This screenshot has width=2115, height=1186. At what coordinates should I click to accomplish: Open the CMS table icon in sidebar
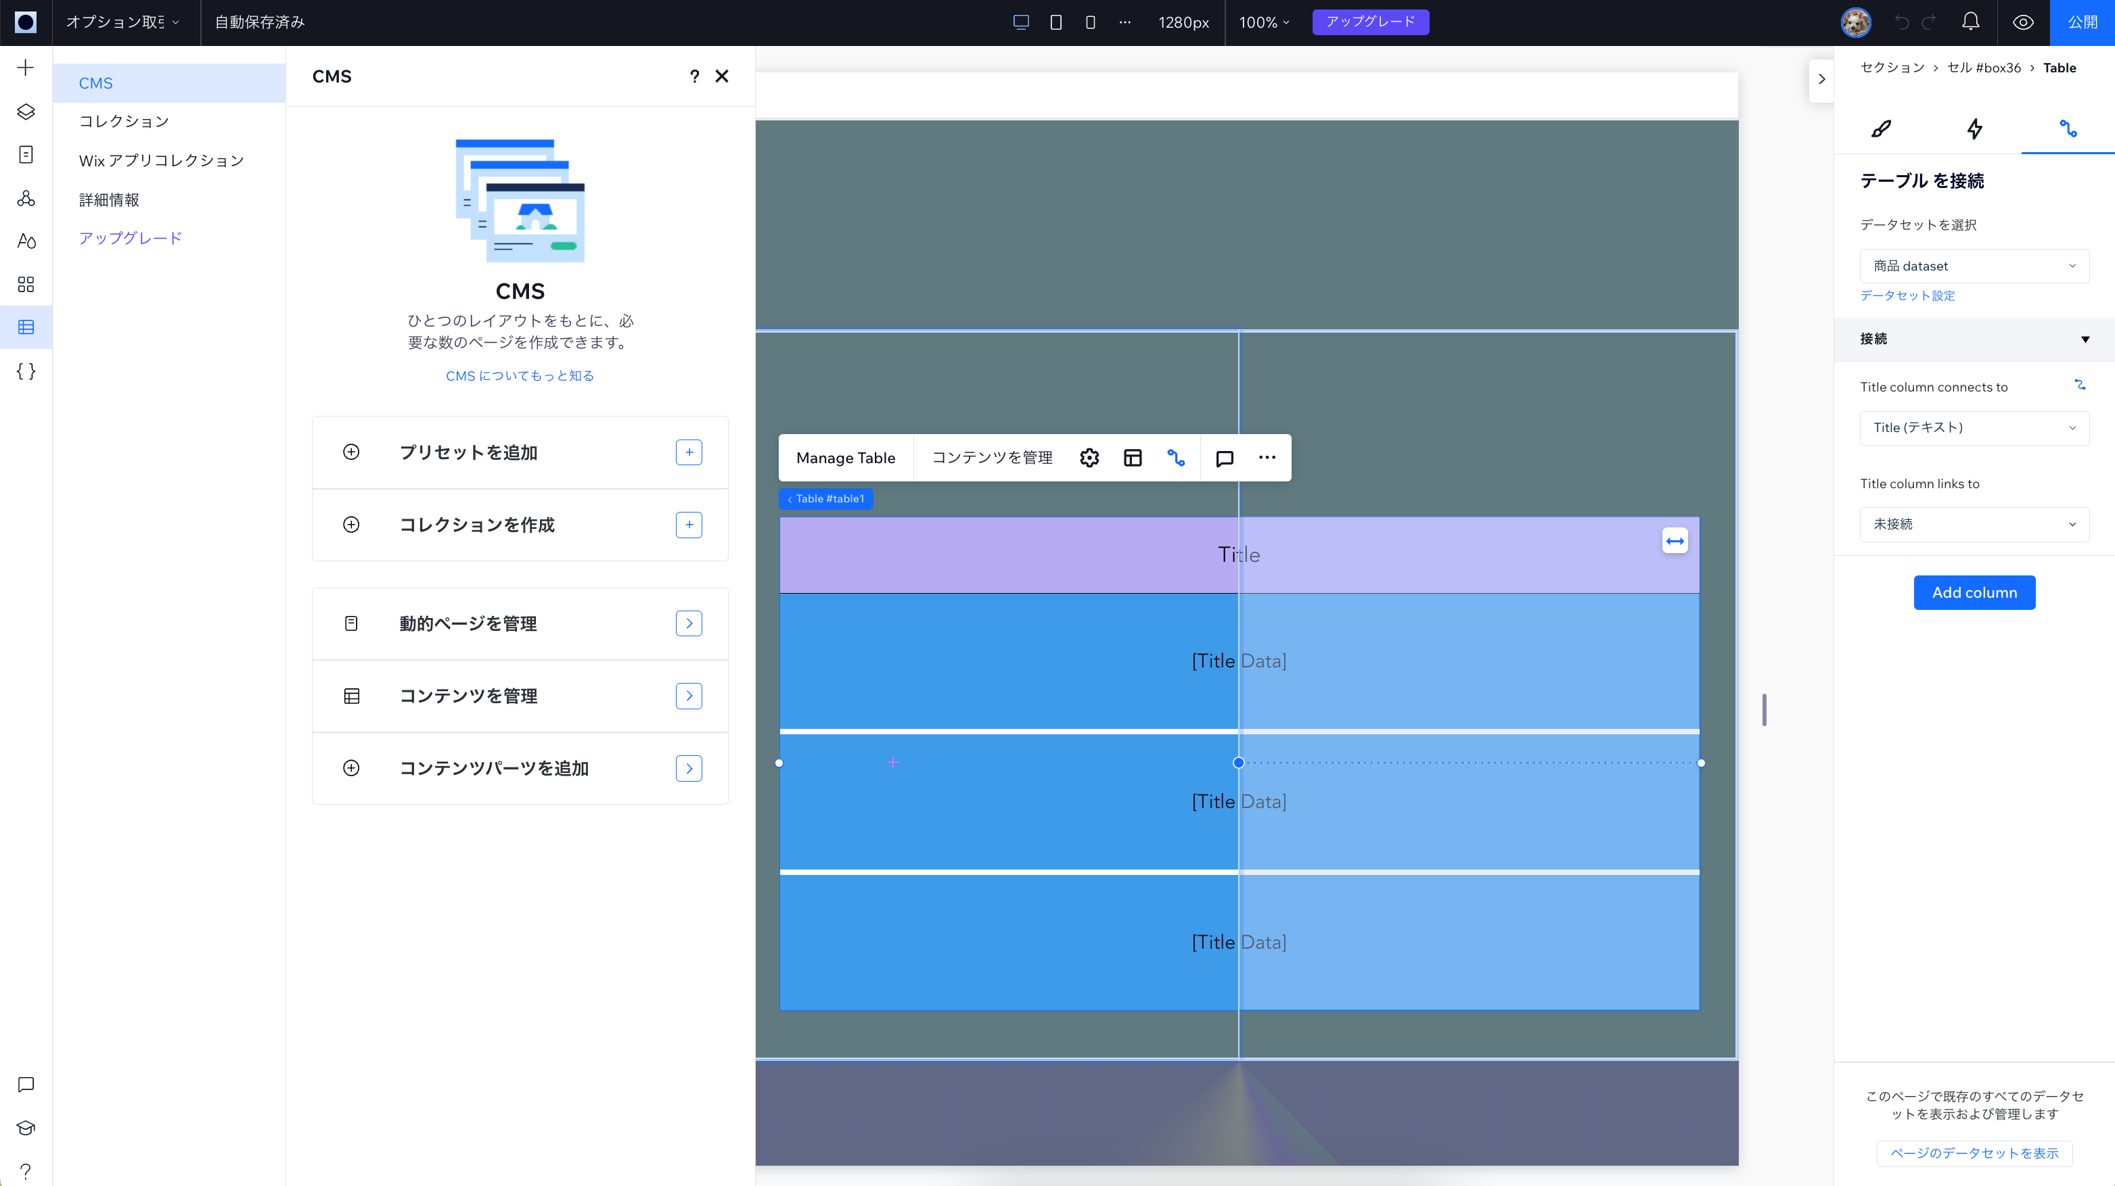(x=26, y=327)
